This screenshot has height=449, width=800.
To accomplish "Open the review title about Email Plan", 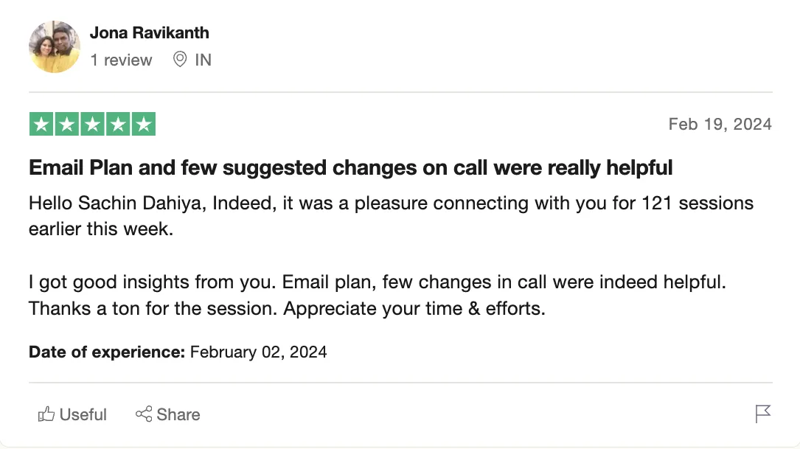I will coord(350,168).
